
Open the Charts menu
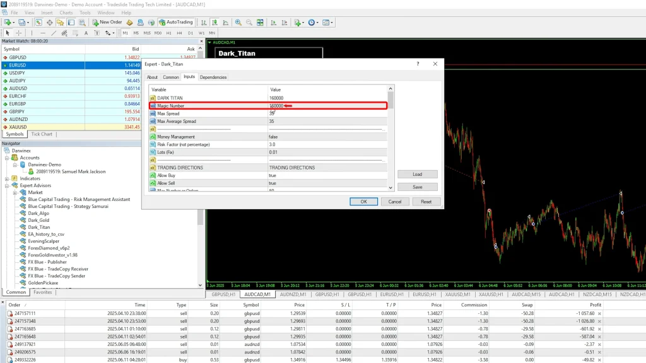click(66, 13)
